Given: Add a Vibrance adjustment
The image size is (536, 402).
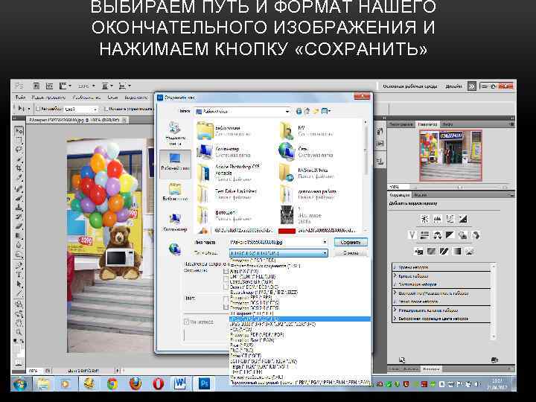Looking at the screenshot, I should click(412, 235).
